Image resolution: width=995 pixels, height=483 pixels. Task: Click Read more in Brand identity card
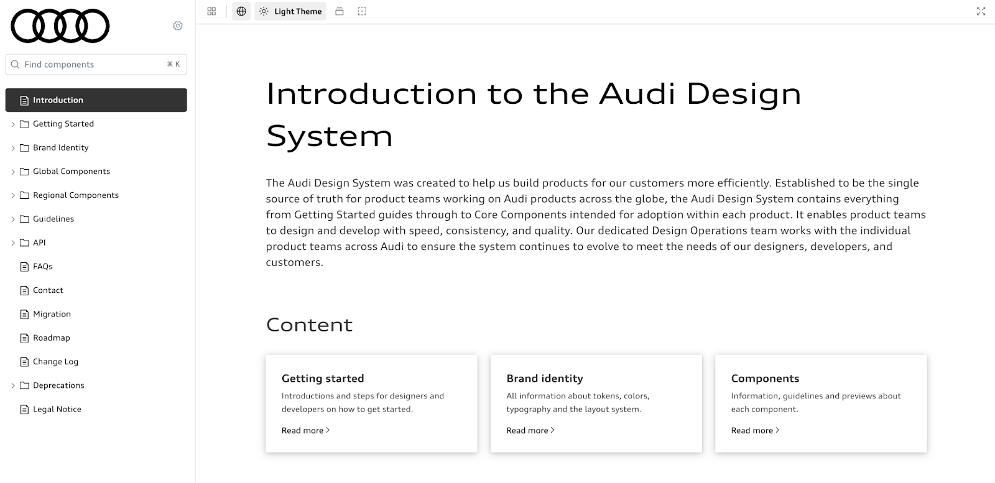tap(530, 430)
